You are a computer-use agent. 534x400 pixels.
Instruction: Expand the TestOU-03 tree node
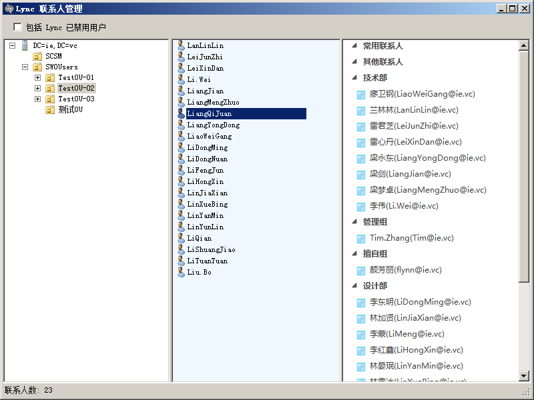pyautogui.click(x=37, y=99)
